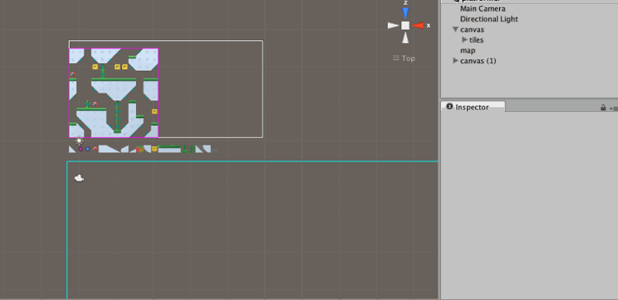
Task: Switch to the Inspector tab
Action: 473,106
